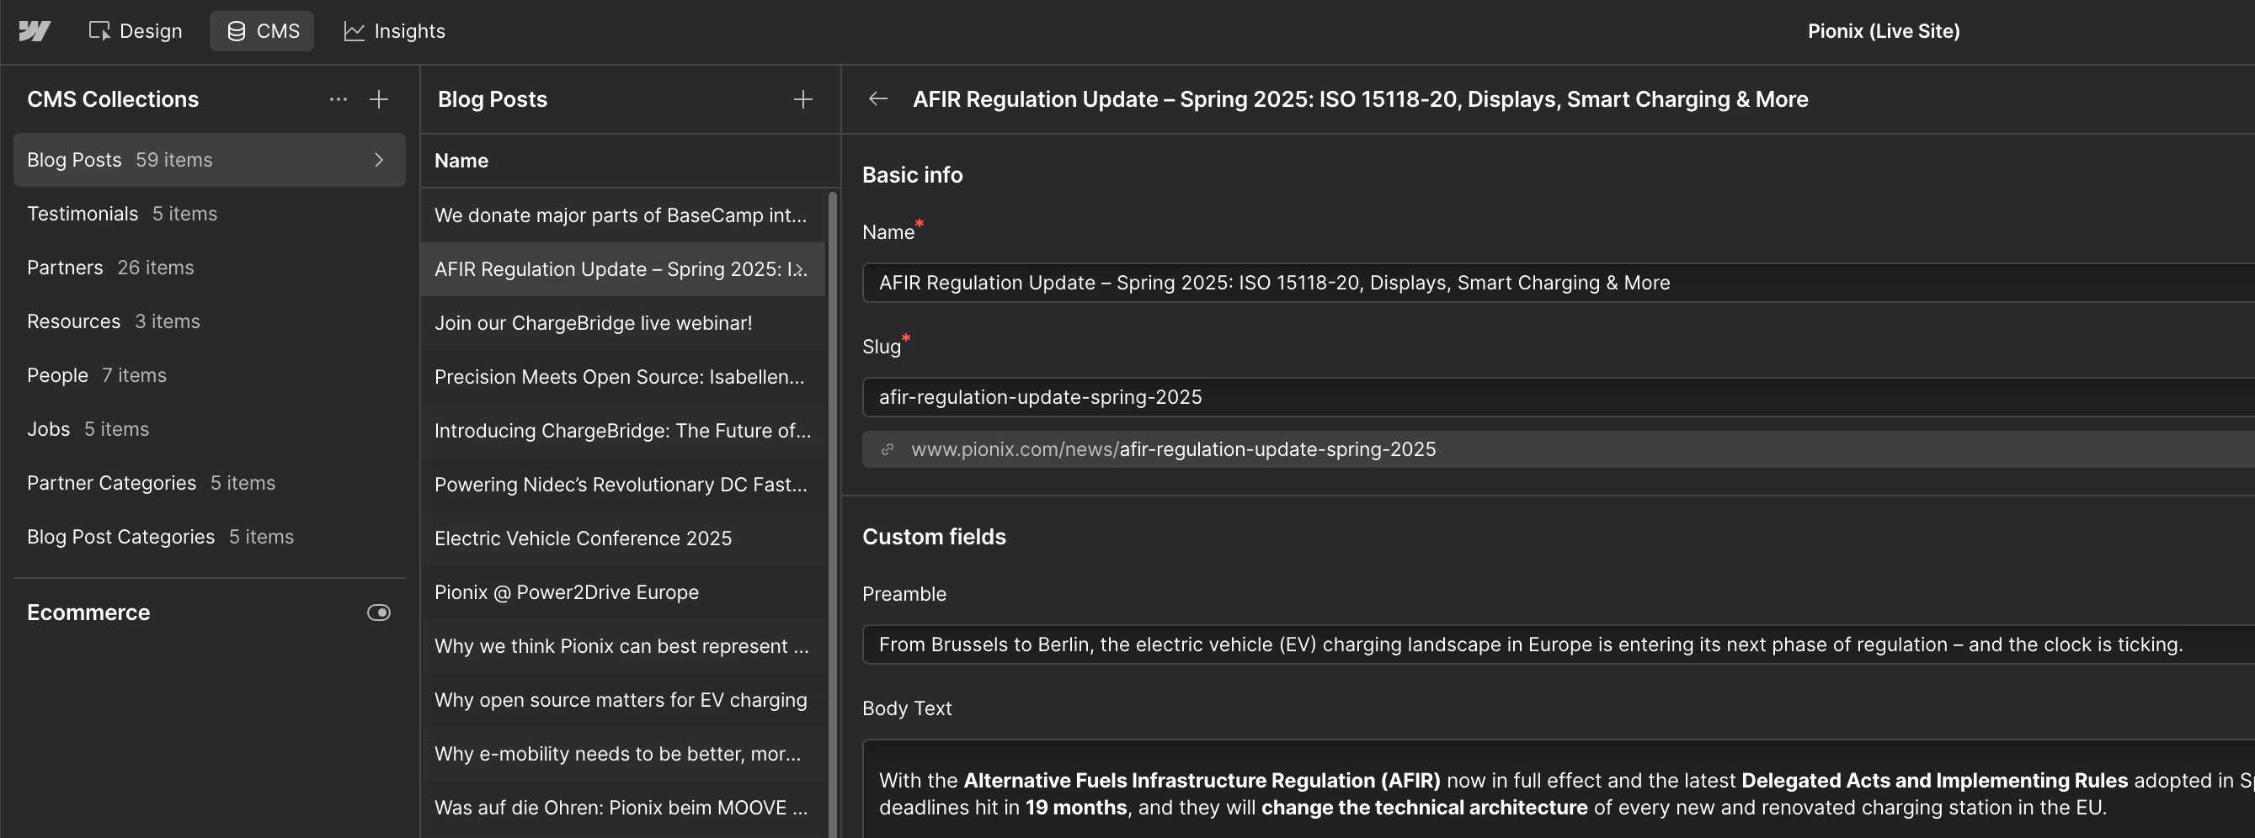Open 'Why we think Pionix can best represent' post
Screen dimensions: 2255x838
(623, 645)
